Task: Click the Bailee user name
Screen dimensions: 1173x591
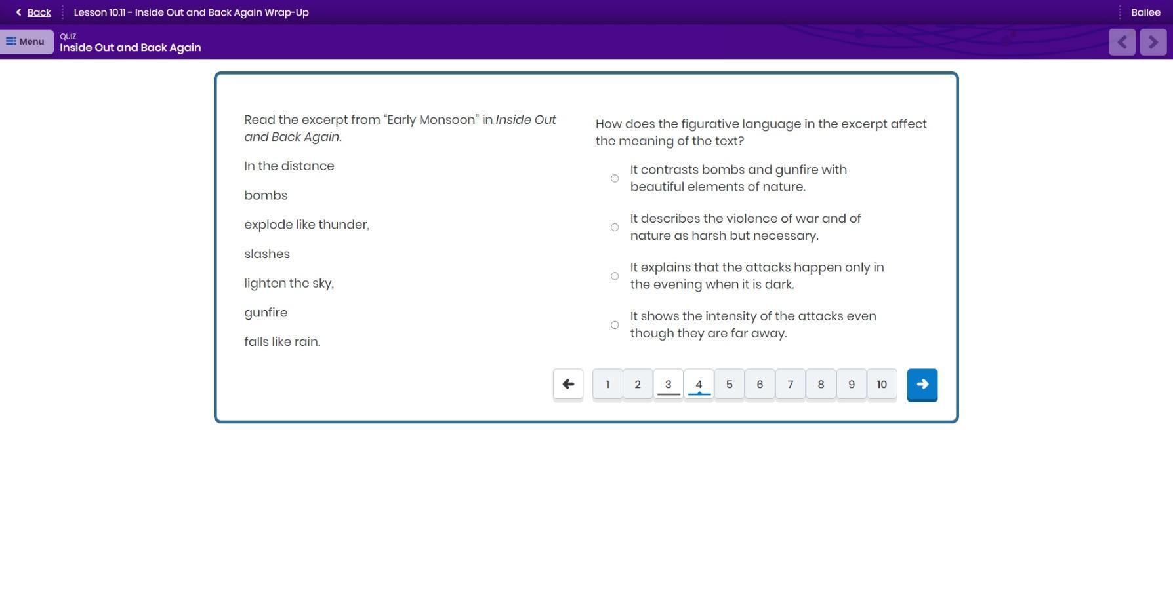Action: pos(1145,12)
